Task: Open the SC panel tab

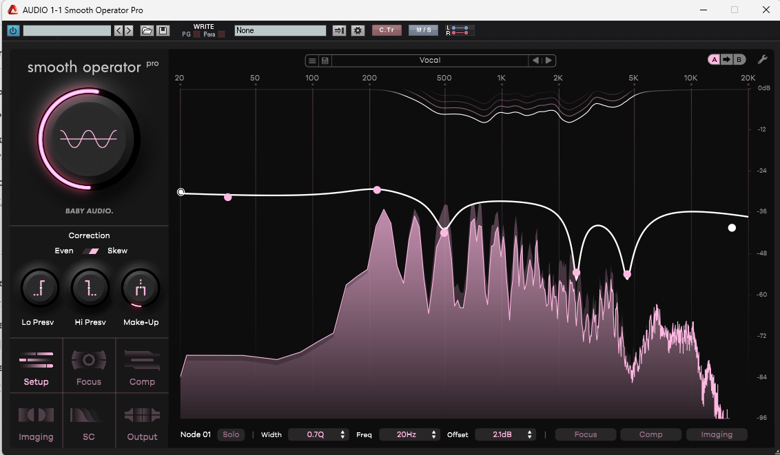Action: [89, 421]
